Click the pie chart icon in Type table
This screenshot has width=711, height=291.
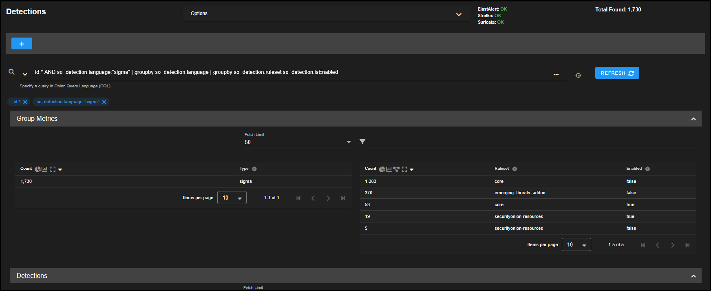pyautogui.click(x=38, y=169)
